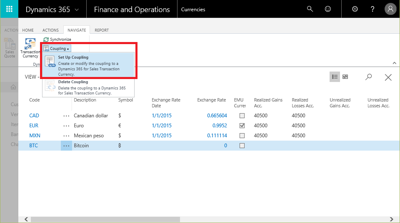Viewport: 400px width, 223px height.
Task: Click Finance and Operations title
Action: [x=132, y=10]
